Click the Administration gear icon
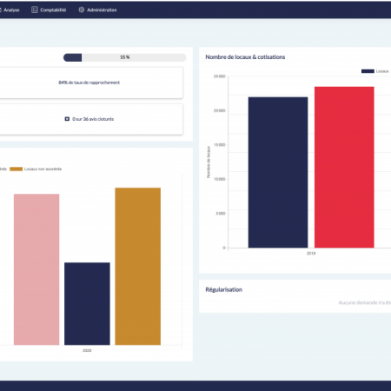391x391 pixels. click(82, 10)
